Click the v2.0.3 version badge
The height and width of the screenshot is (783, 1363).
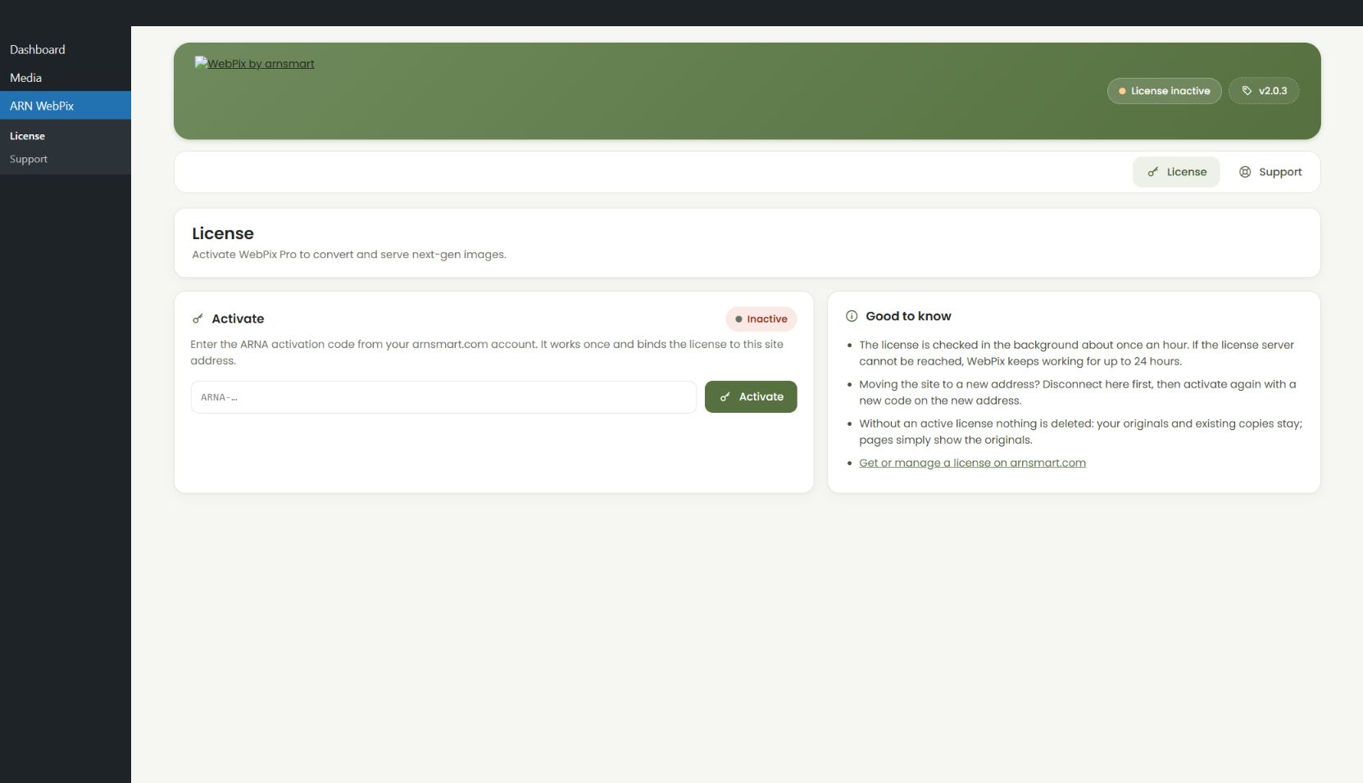(1264, 91)
